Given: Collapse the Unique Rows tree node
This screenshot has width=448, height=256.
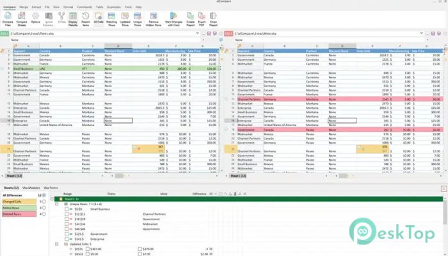Looking at the screenshot, I should 56,204.
